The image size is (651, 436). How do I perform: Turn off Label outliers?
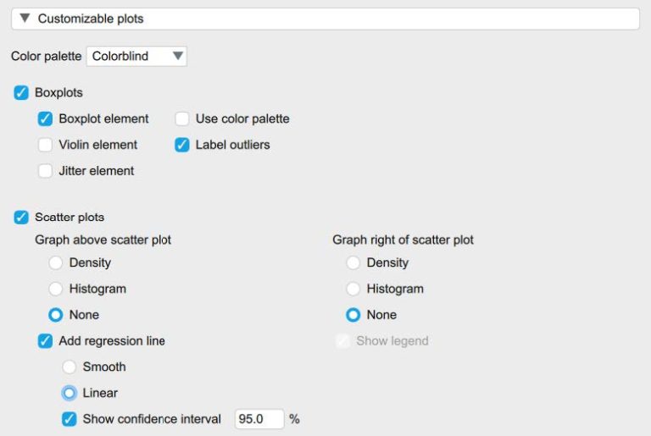[182, 145]
